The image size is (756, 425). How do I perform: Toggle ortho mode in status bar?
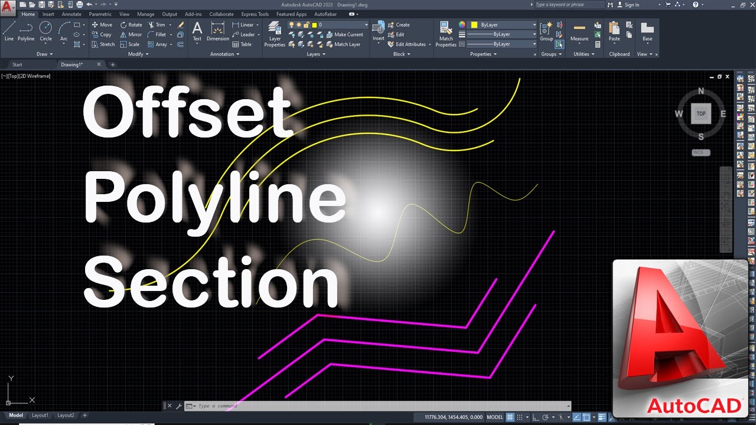pyautogui.click(x=536, y=417)
